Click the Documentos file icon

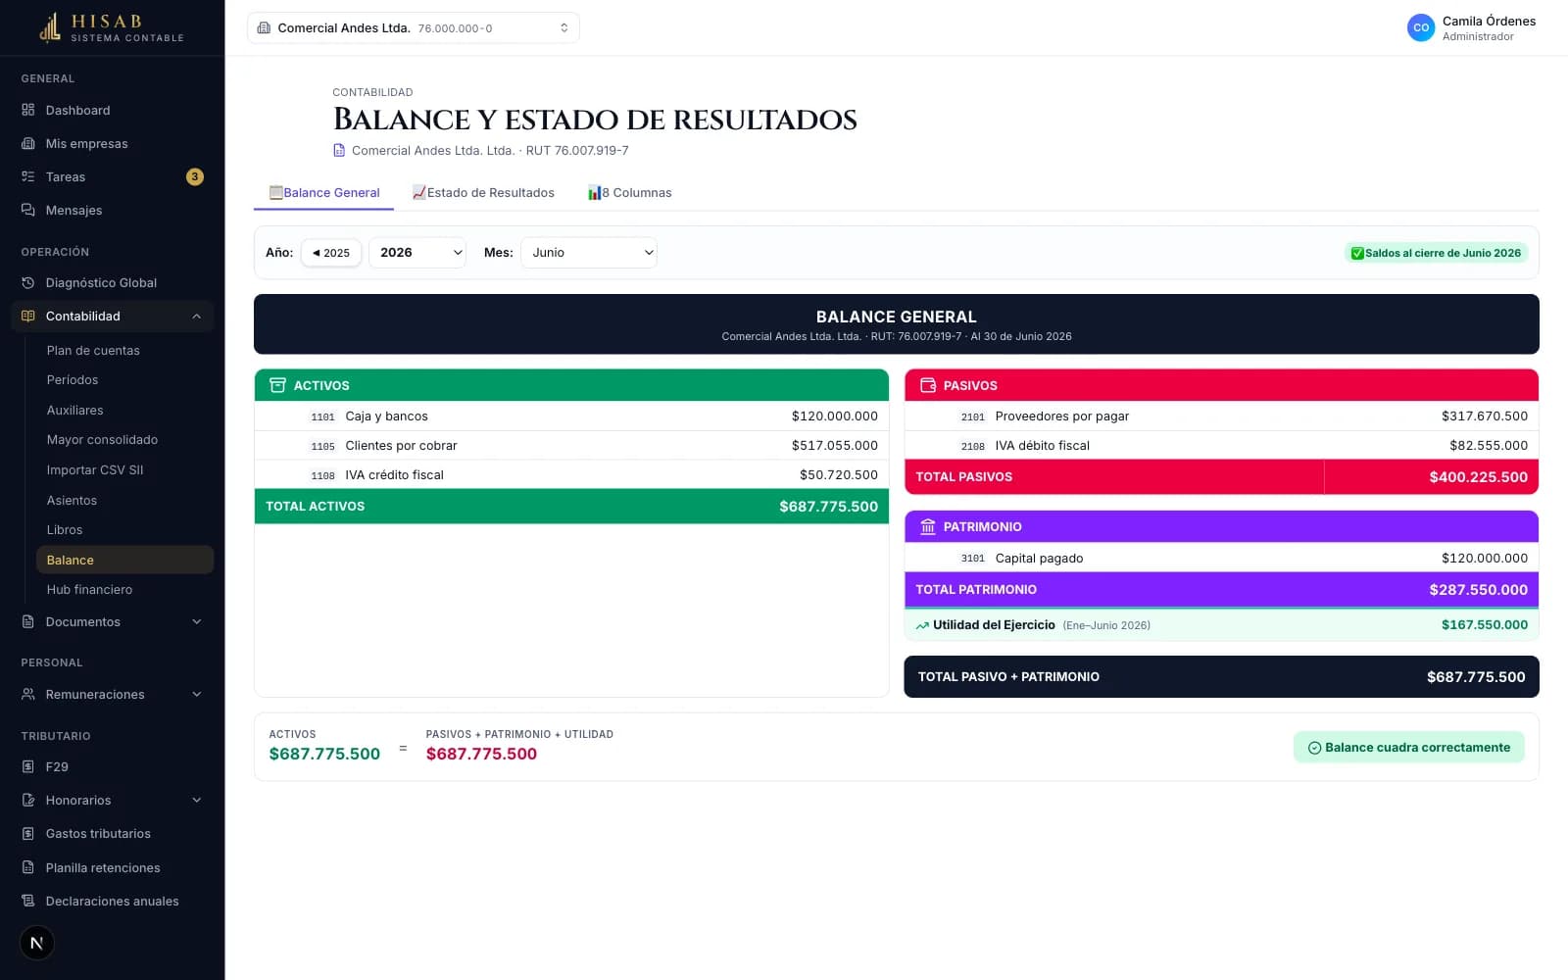pyautogui.click(x=28, y=621)
